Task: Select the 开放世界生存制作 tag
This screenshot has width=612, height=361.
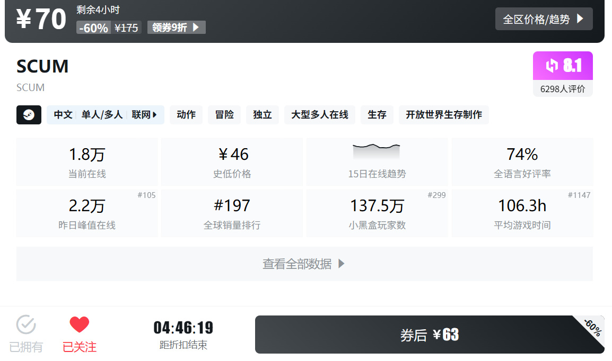Action: tap(444, 115)
